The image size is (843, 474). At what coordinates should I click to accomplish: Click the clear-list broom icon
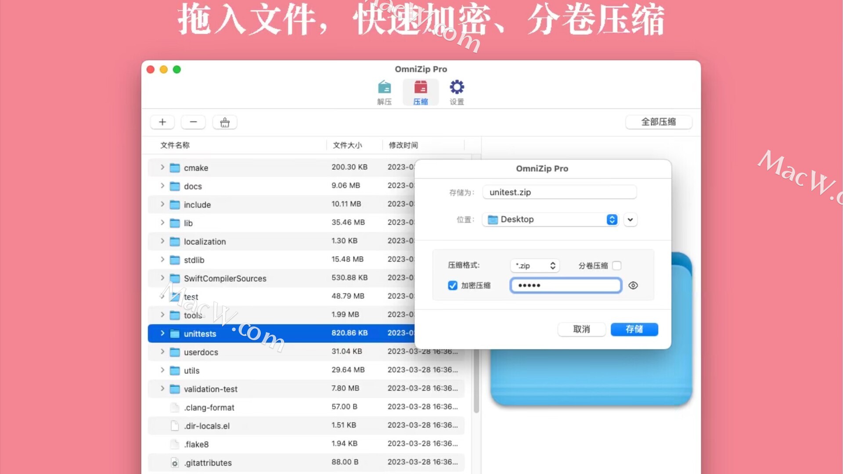[225, 122]
